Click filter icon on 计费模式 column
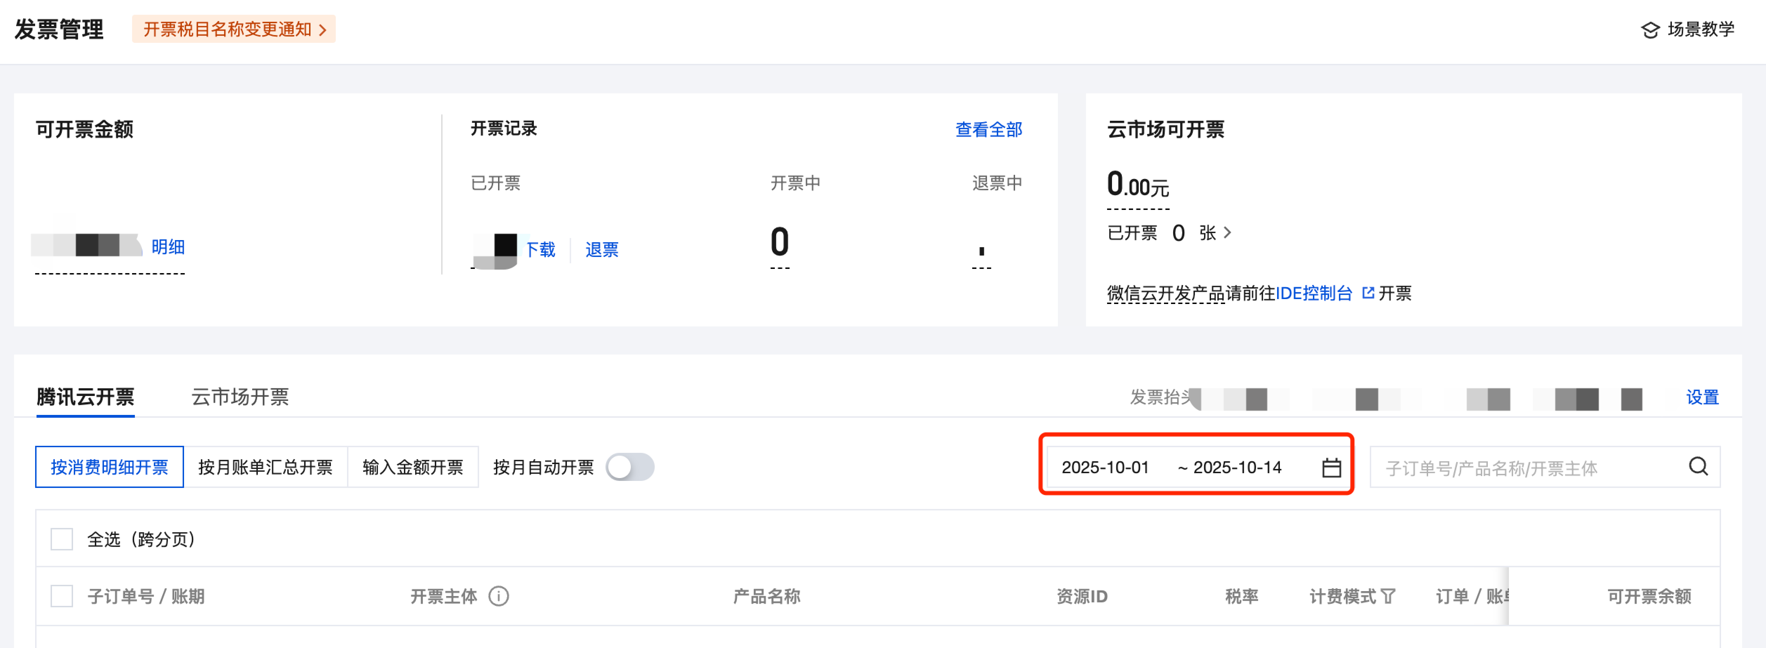This screenshot has width=1766, height=648. tap(1388, 596)
